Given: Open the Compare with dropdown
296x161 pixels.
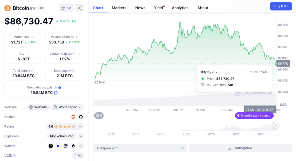Looking at the screenshot, I should tap(140, 148).
